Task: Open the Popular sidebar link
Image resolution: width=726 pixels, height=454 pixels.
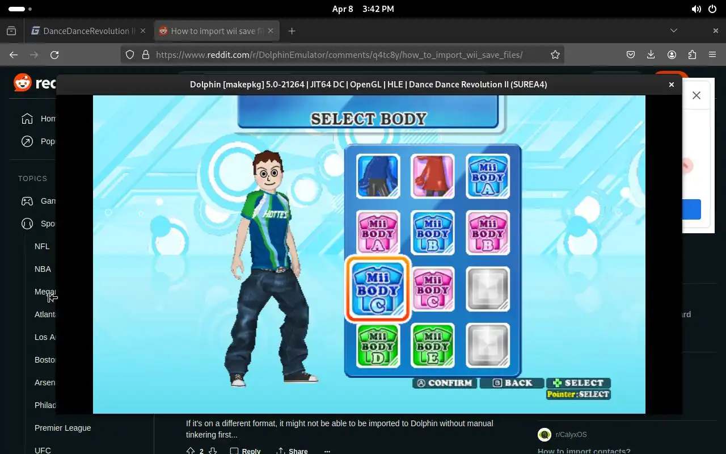Action: tap(39, 141)
